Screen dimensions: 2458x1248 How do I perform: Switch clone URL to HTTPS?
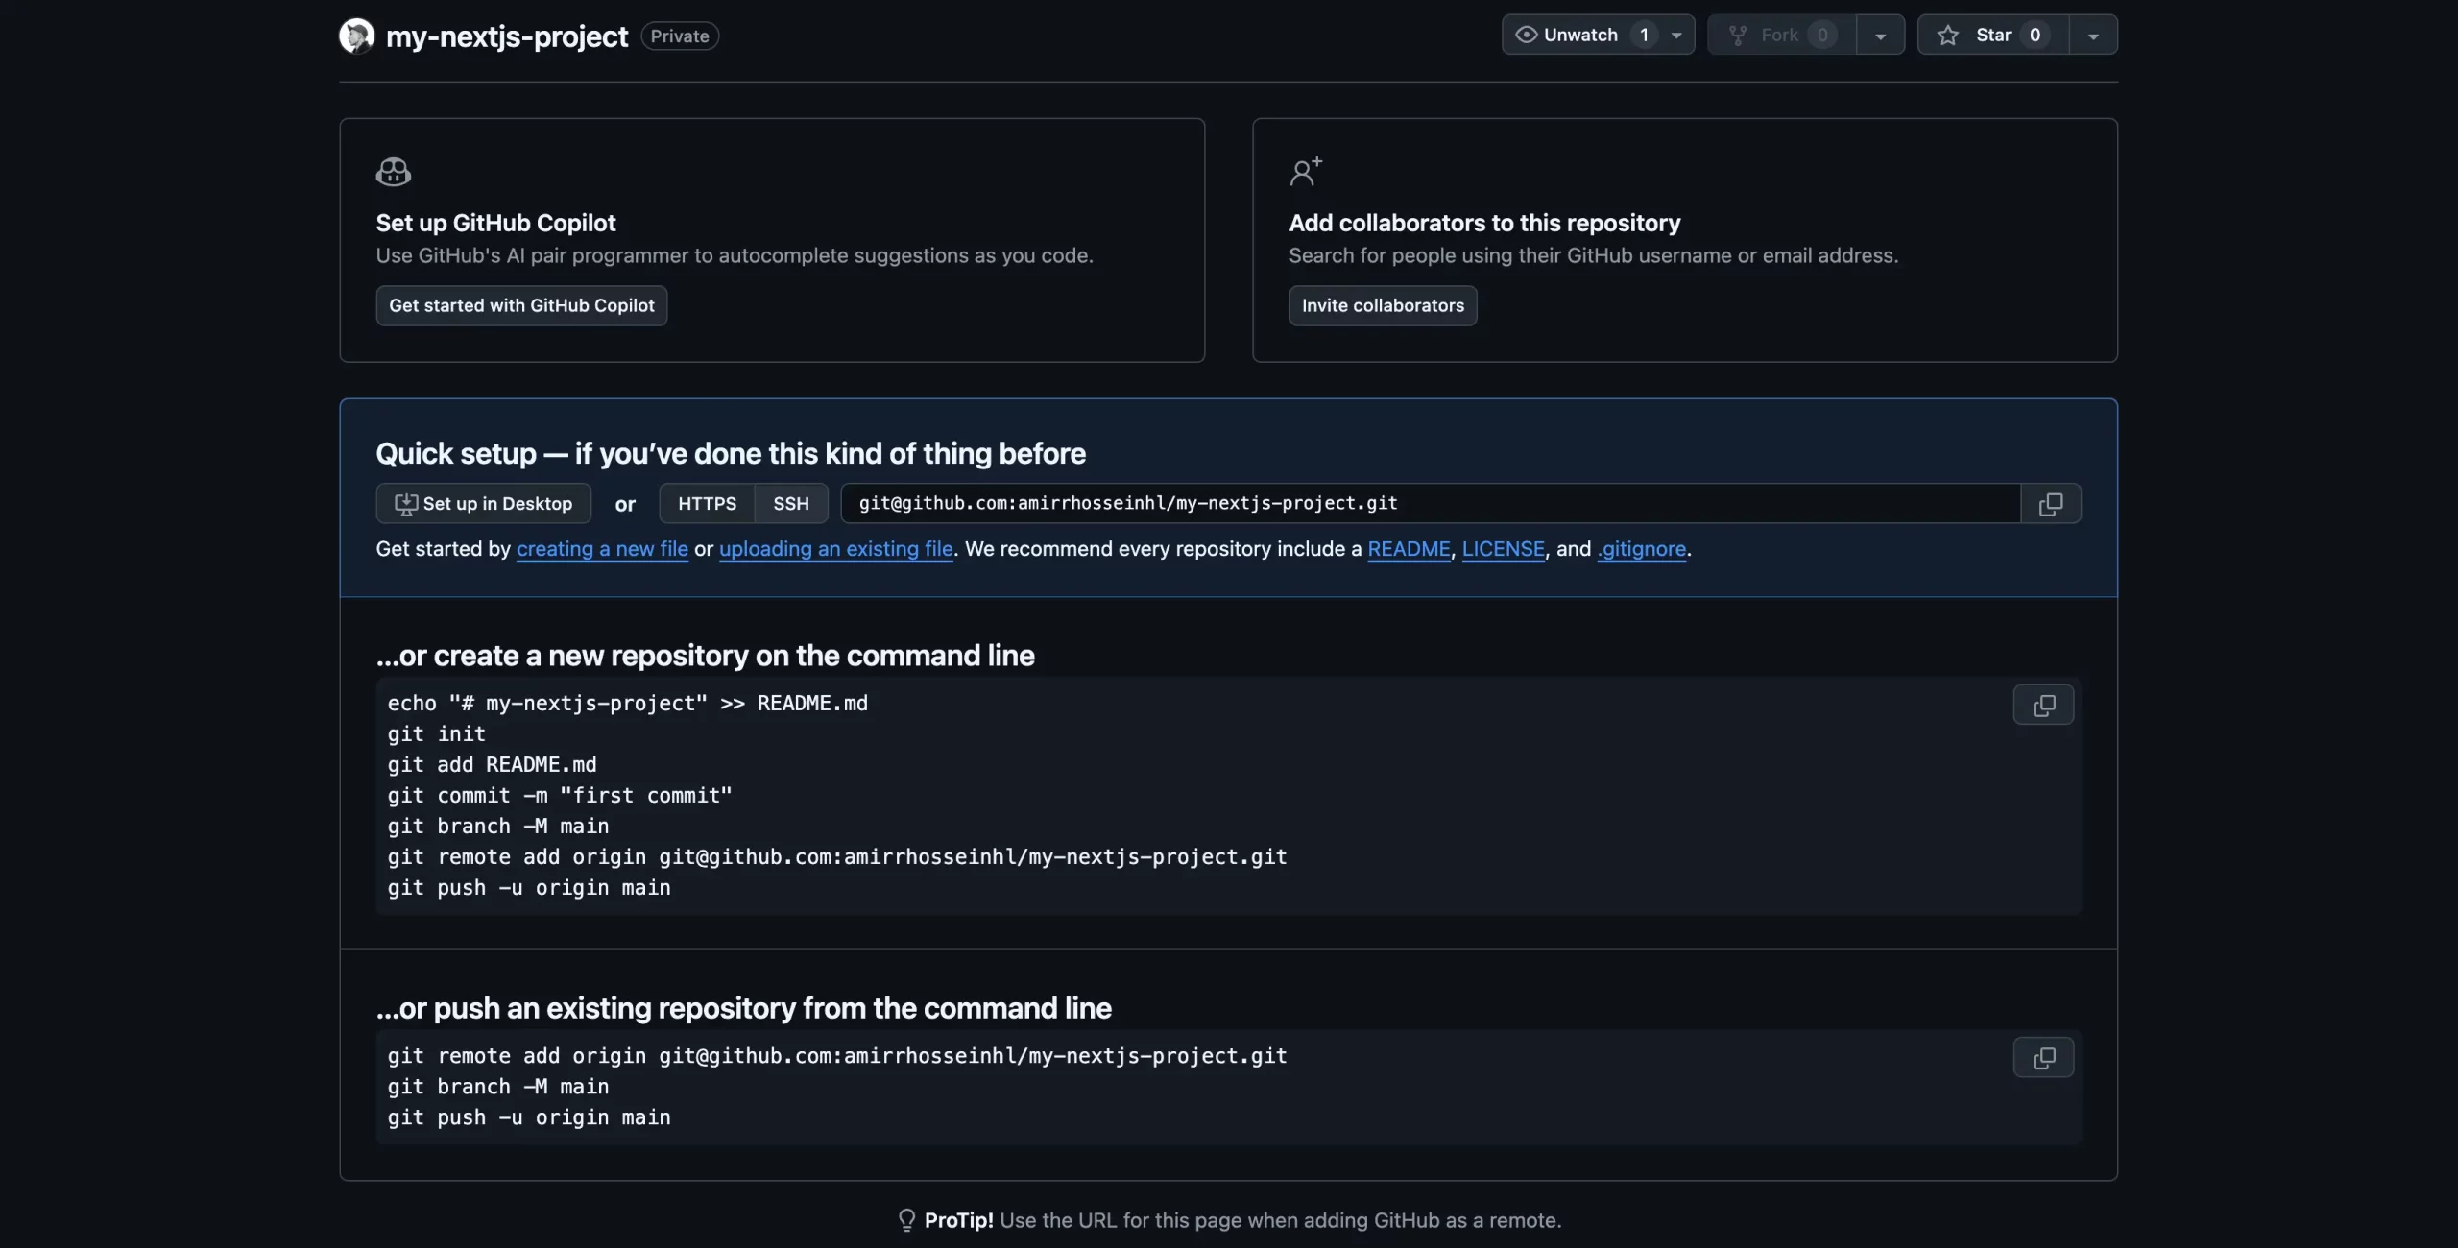pos(707,503)
